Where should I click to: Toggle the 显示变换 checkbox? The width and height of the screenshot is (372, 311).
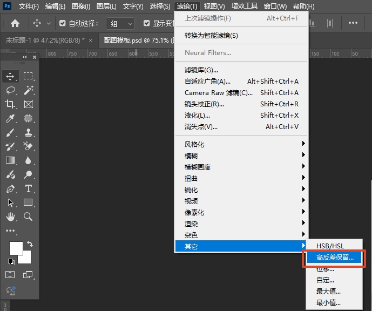tap(147, 24)
